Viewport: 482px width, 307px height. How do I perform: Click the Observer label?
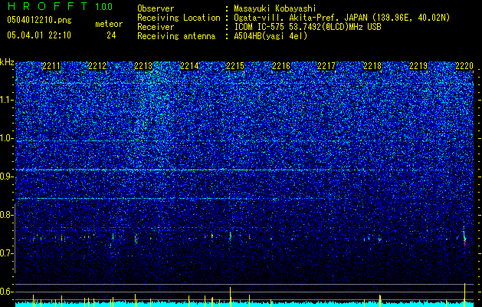[x=156, y=8]
